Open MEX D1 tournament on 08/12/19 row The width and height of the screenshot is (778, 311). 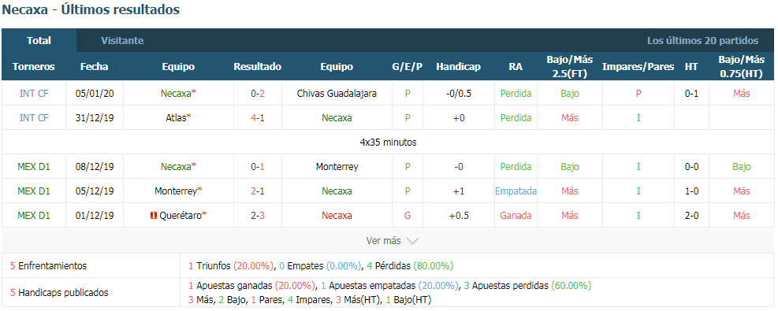click(x=34, y=167)
